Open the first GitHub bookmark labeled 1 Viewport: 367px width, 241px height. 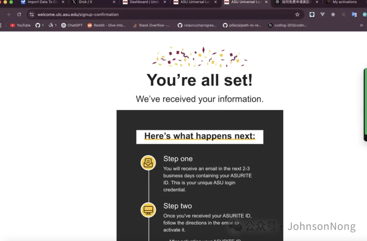pyautogui.click(x=39, y=25)
